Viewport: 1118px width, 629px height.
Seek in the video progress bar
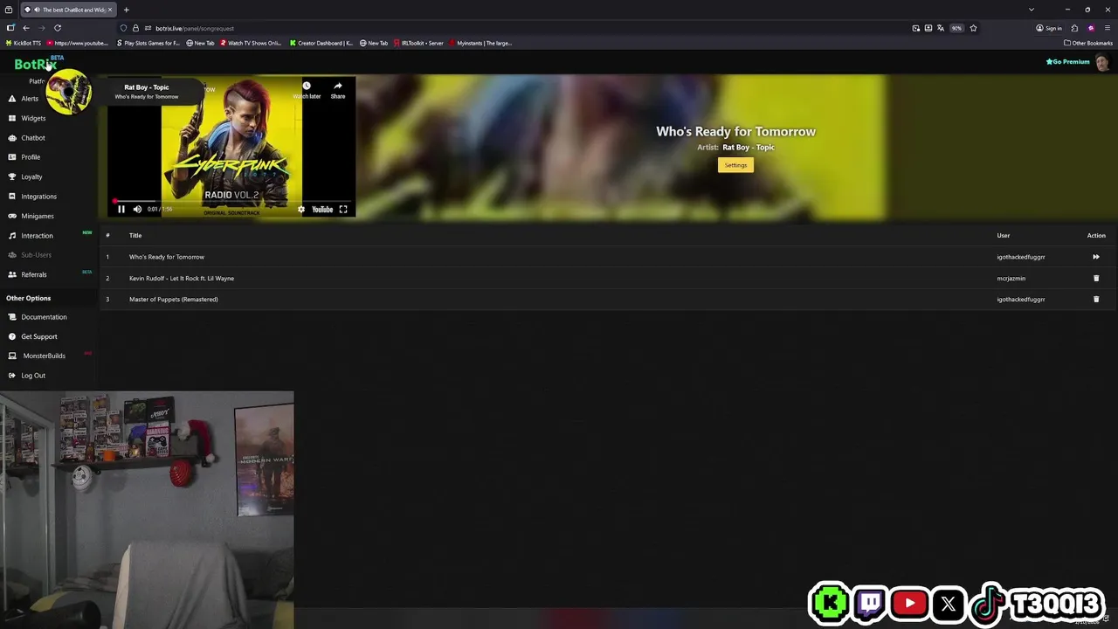pos(231,200)
